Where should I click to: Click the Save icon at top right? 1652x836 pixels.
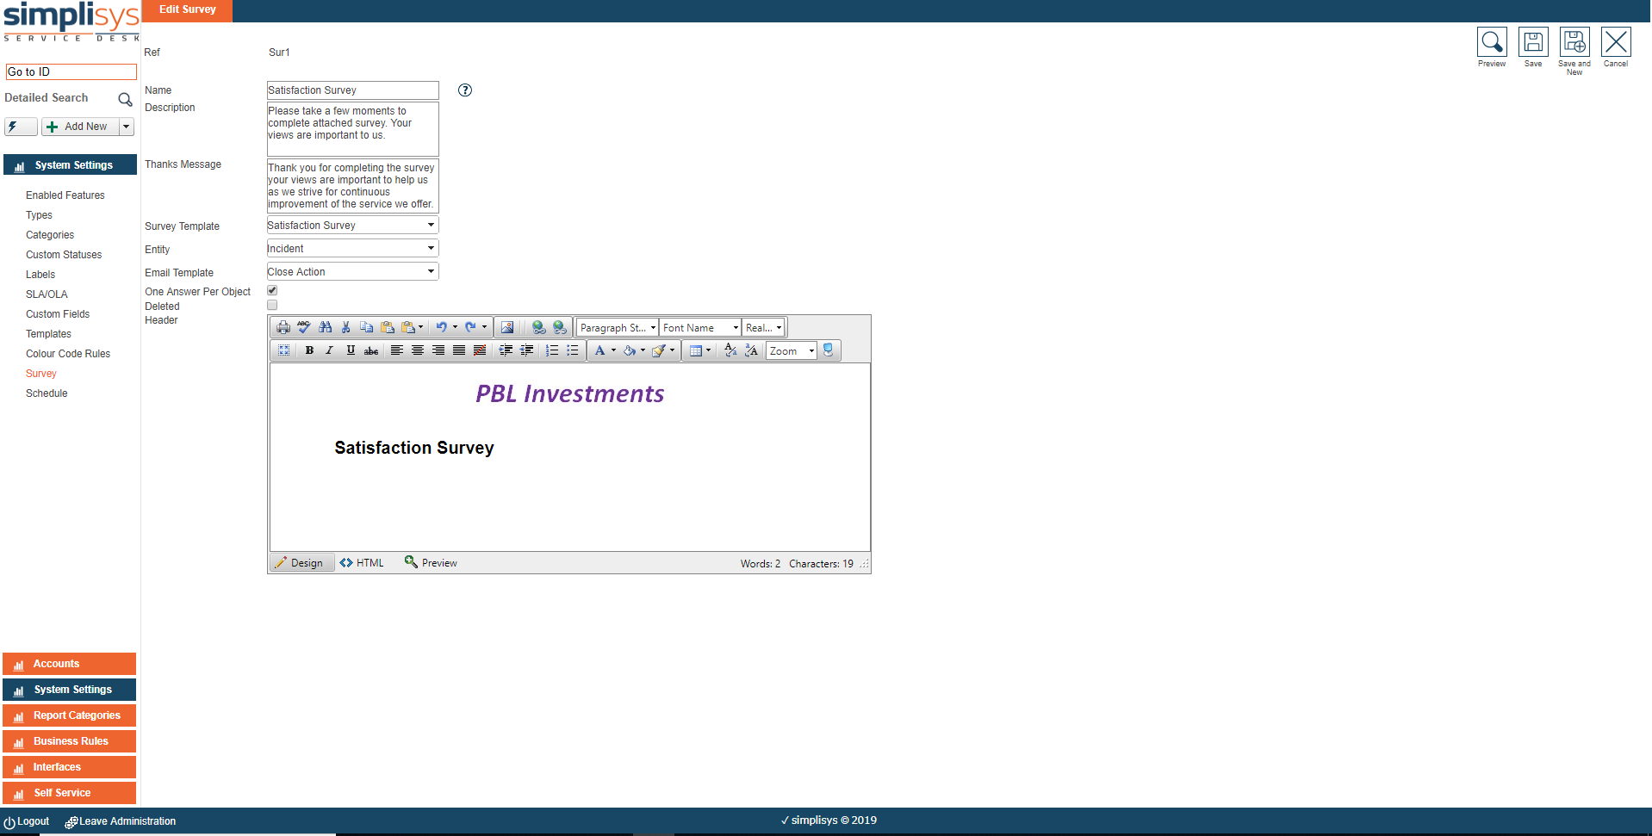[x=1533, y=43]
